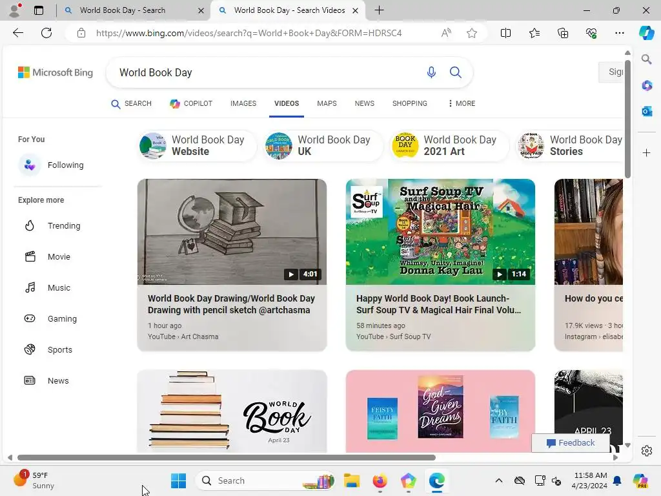Open Outlook in Edge sidebar

click(x=647, y=111)
